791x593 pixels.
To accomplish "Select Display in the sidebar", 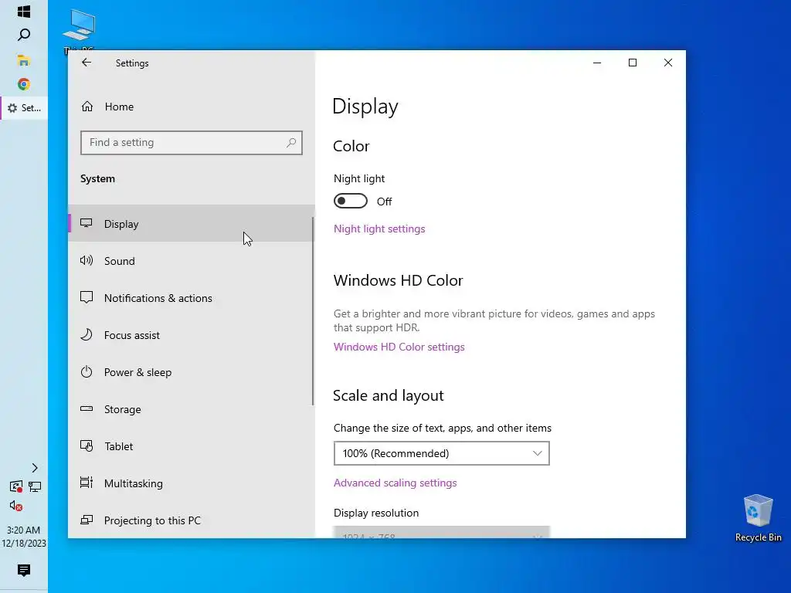I will coord(191,223).
